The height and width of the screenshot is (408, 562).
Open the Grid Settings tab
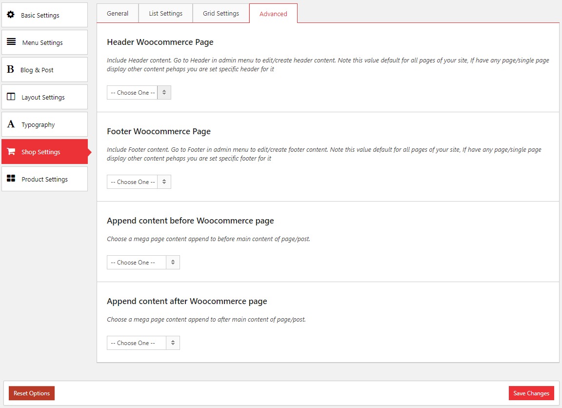pos(221,13)
